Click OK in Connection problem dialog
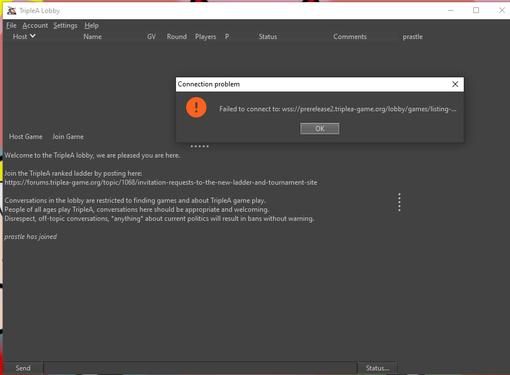 click(x=320, y=129)
